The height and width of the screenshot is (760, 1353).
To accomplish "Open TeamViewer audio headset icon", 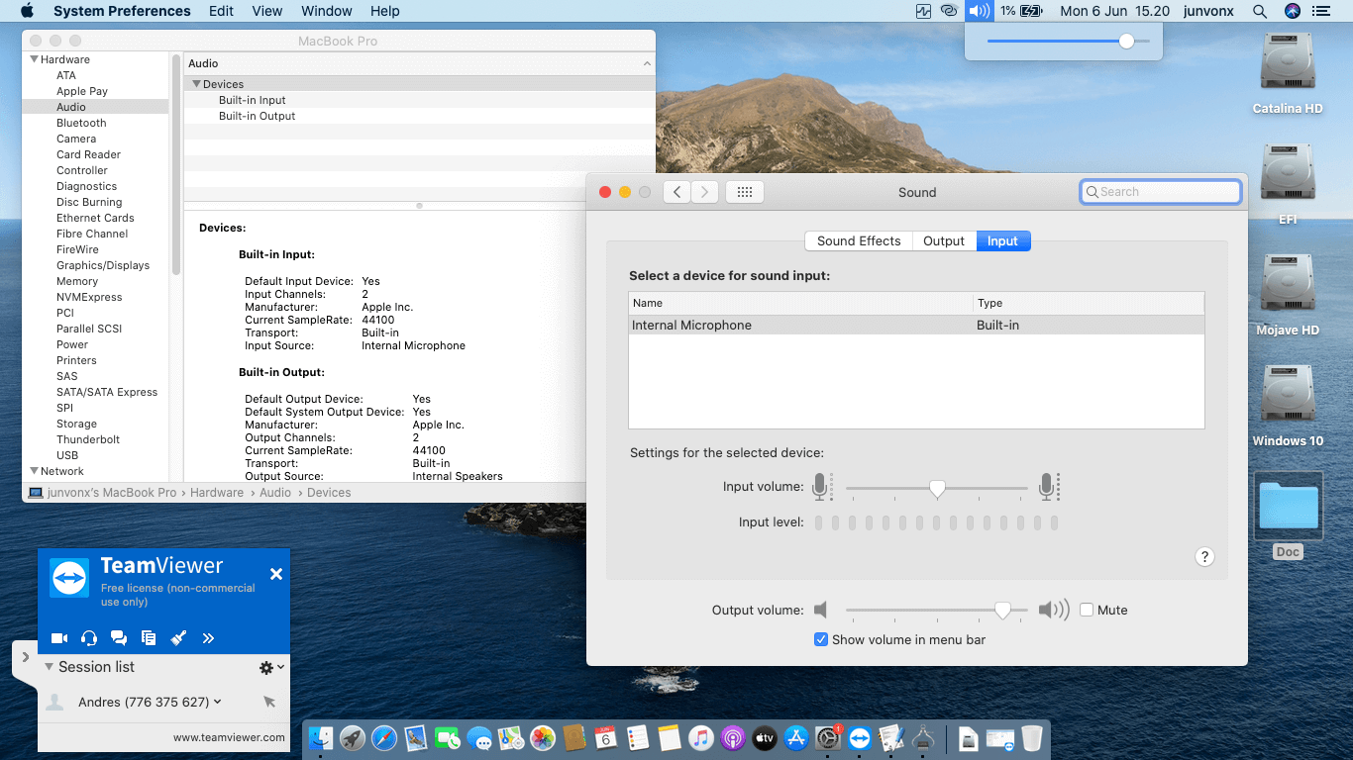I will [x=89, y=638].
